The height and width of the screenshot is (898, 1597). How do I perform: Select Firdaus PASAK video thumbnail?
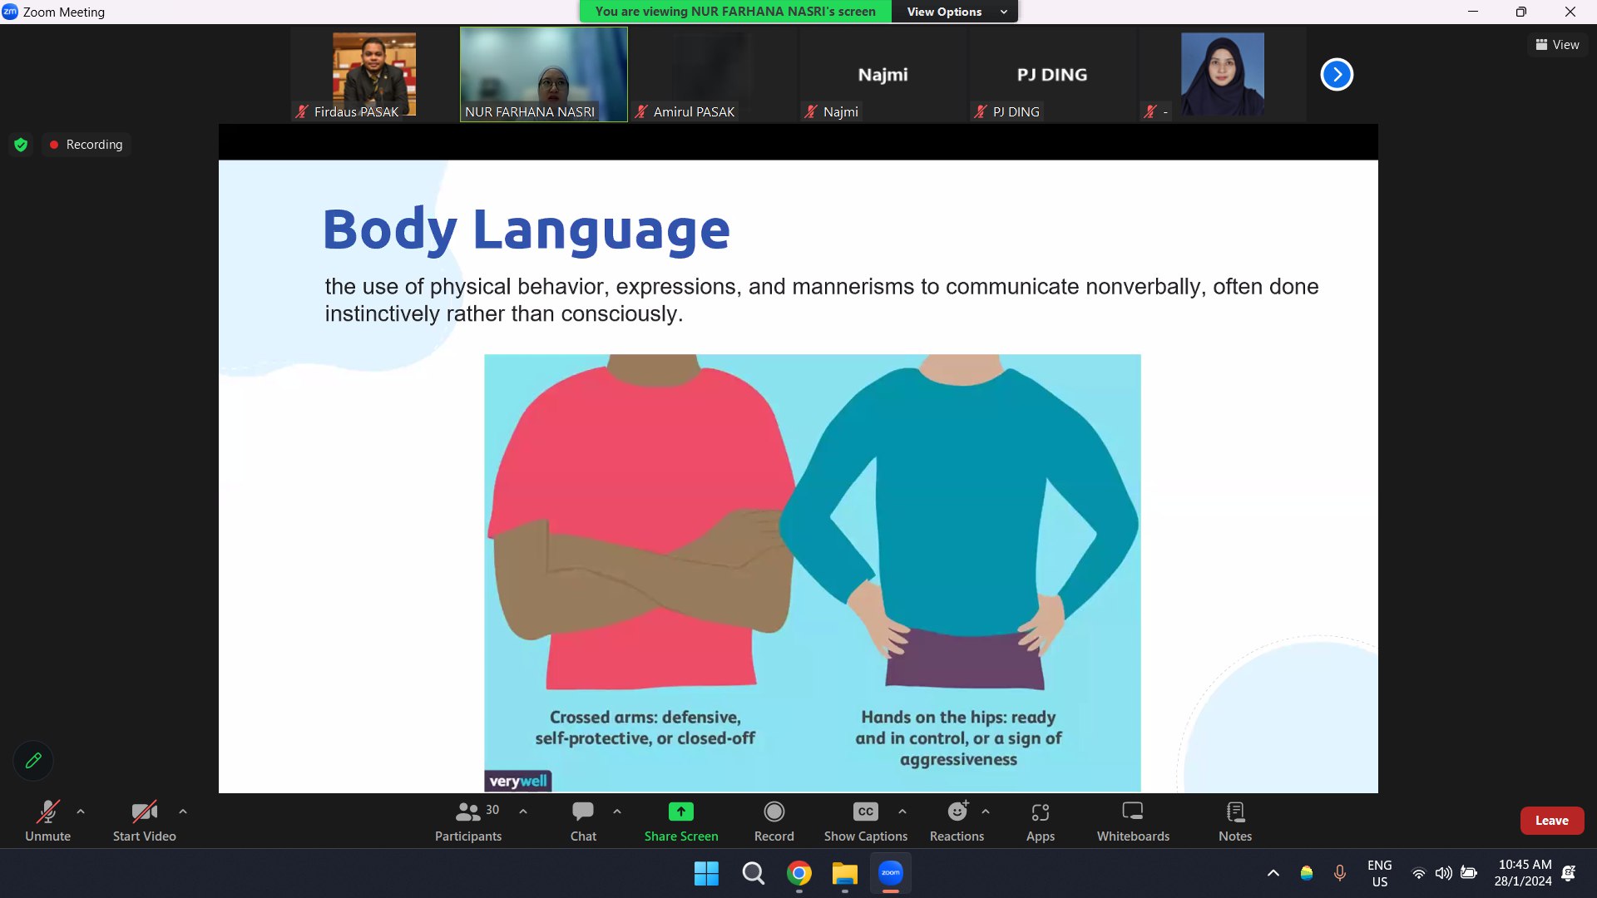coord(374,75)
